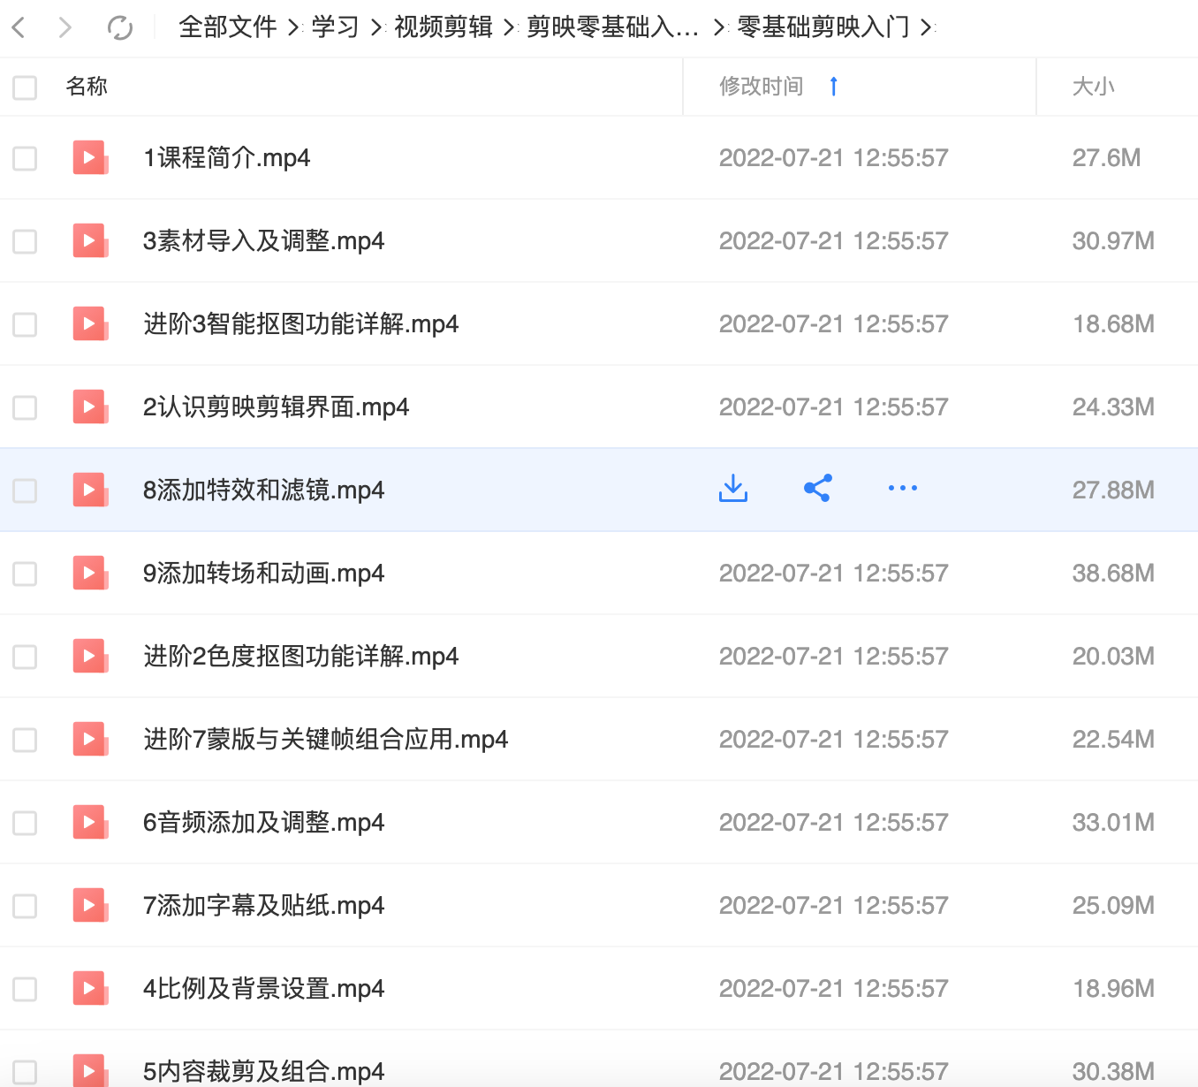
Task: Check the box for 6音频添加及调整.mp4
Action: (x=25, y=824)
